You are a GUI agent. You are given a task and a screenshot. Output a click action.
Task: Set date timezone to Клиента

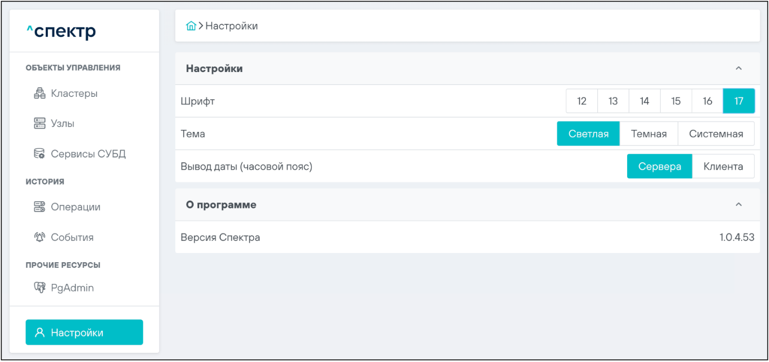click(x=723, y=166)
